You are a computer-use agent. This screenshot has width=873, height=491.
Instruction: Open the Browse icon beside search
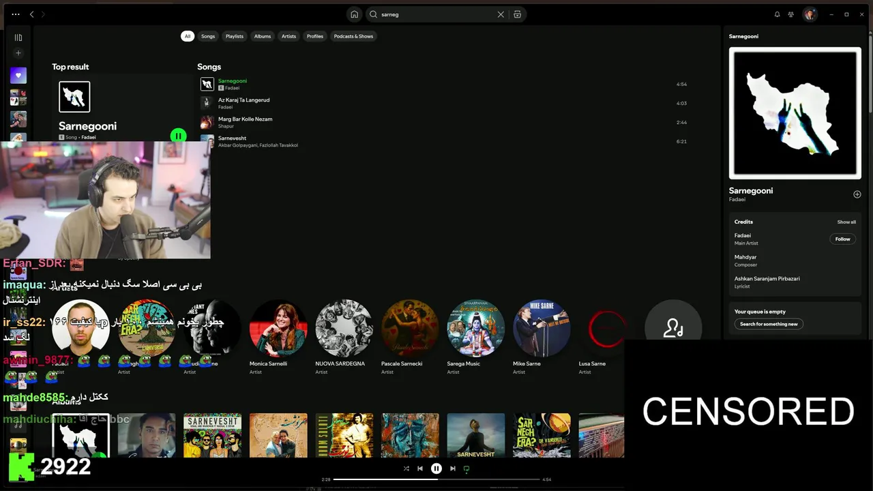[518, 14]
